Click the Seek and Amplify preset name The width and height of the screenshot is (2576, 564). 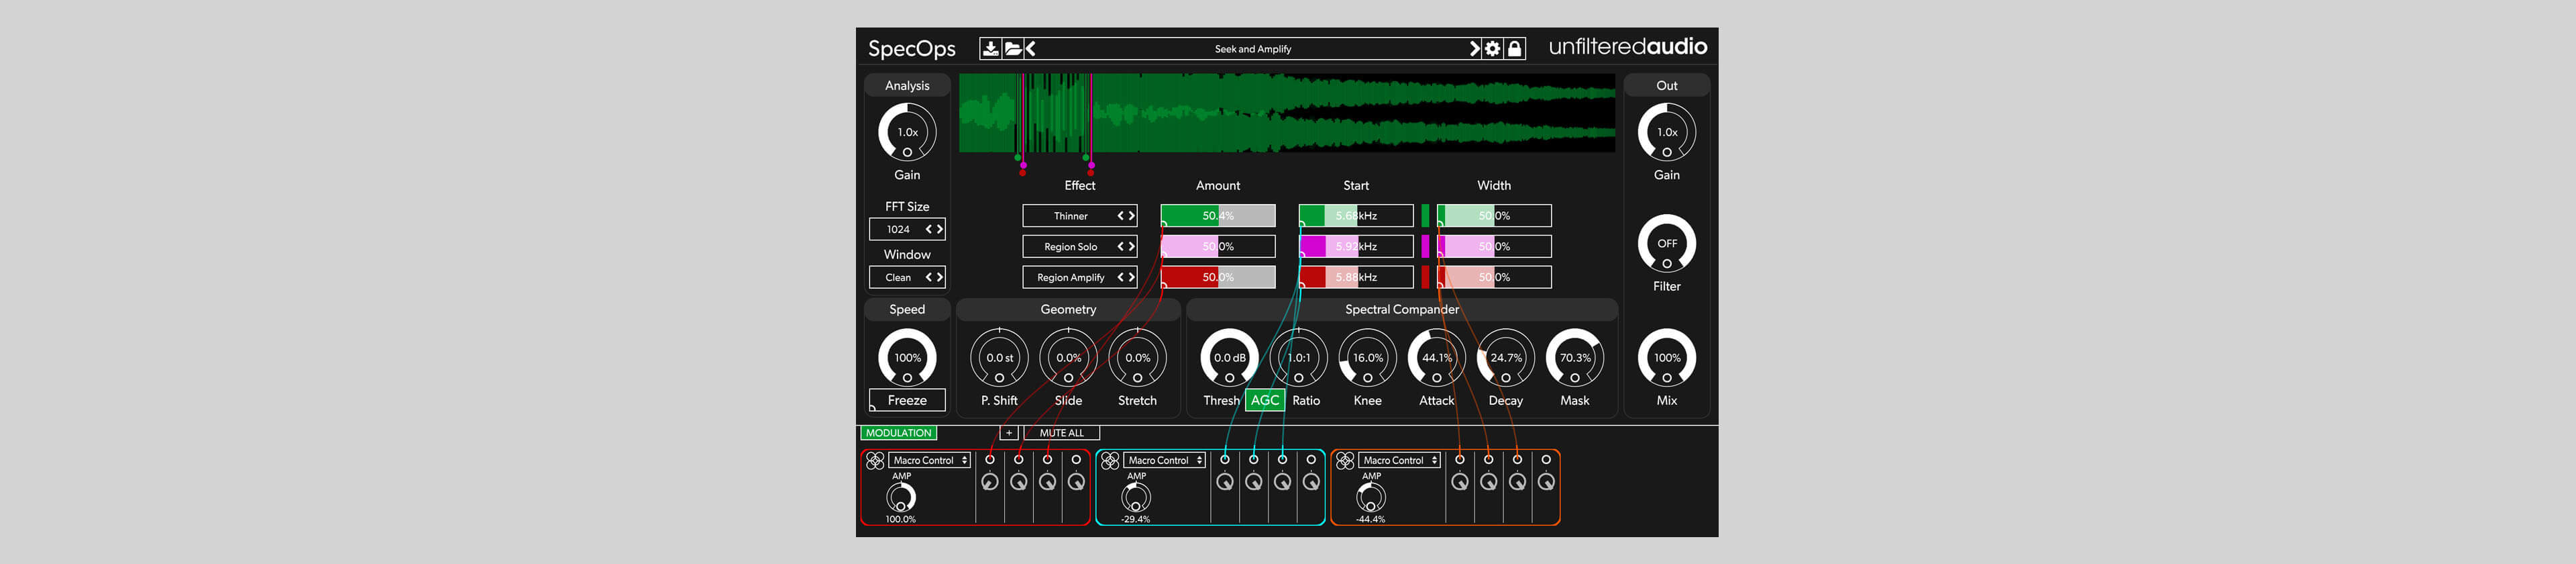1252,49
